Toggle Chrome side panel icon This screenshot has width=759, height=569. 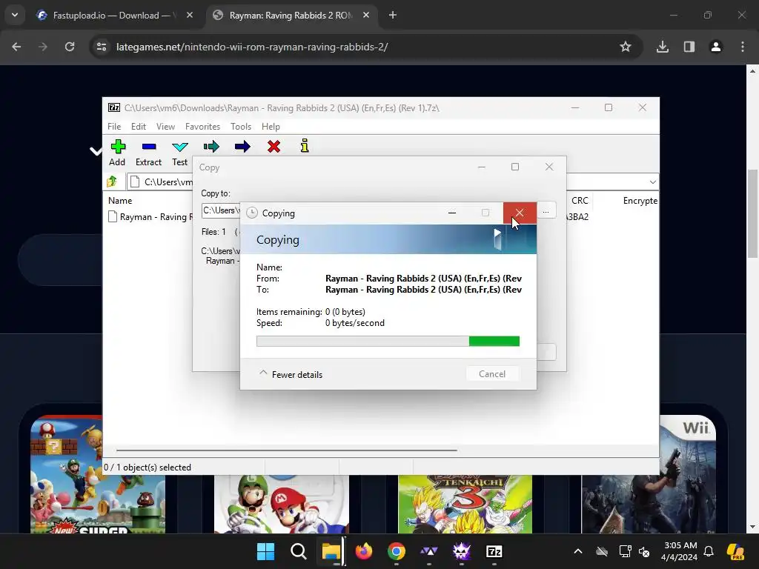[x=689, y=47]
